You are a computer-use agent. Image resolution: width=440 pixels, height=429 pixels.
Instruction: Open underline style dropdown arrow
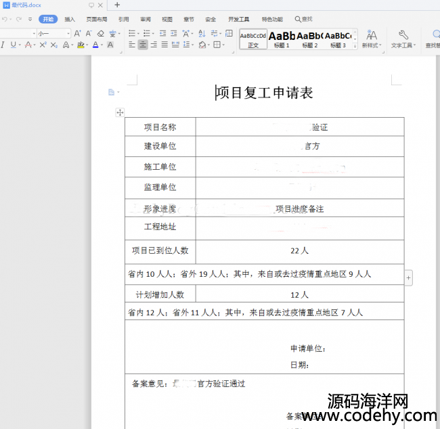click(x=20, y=45)
